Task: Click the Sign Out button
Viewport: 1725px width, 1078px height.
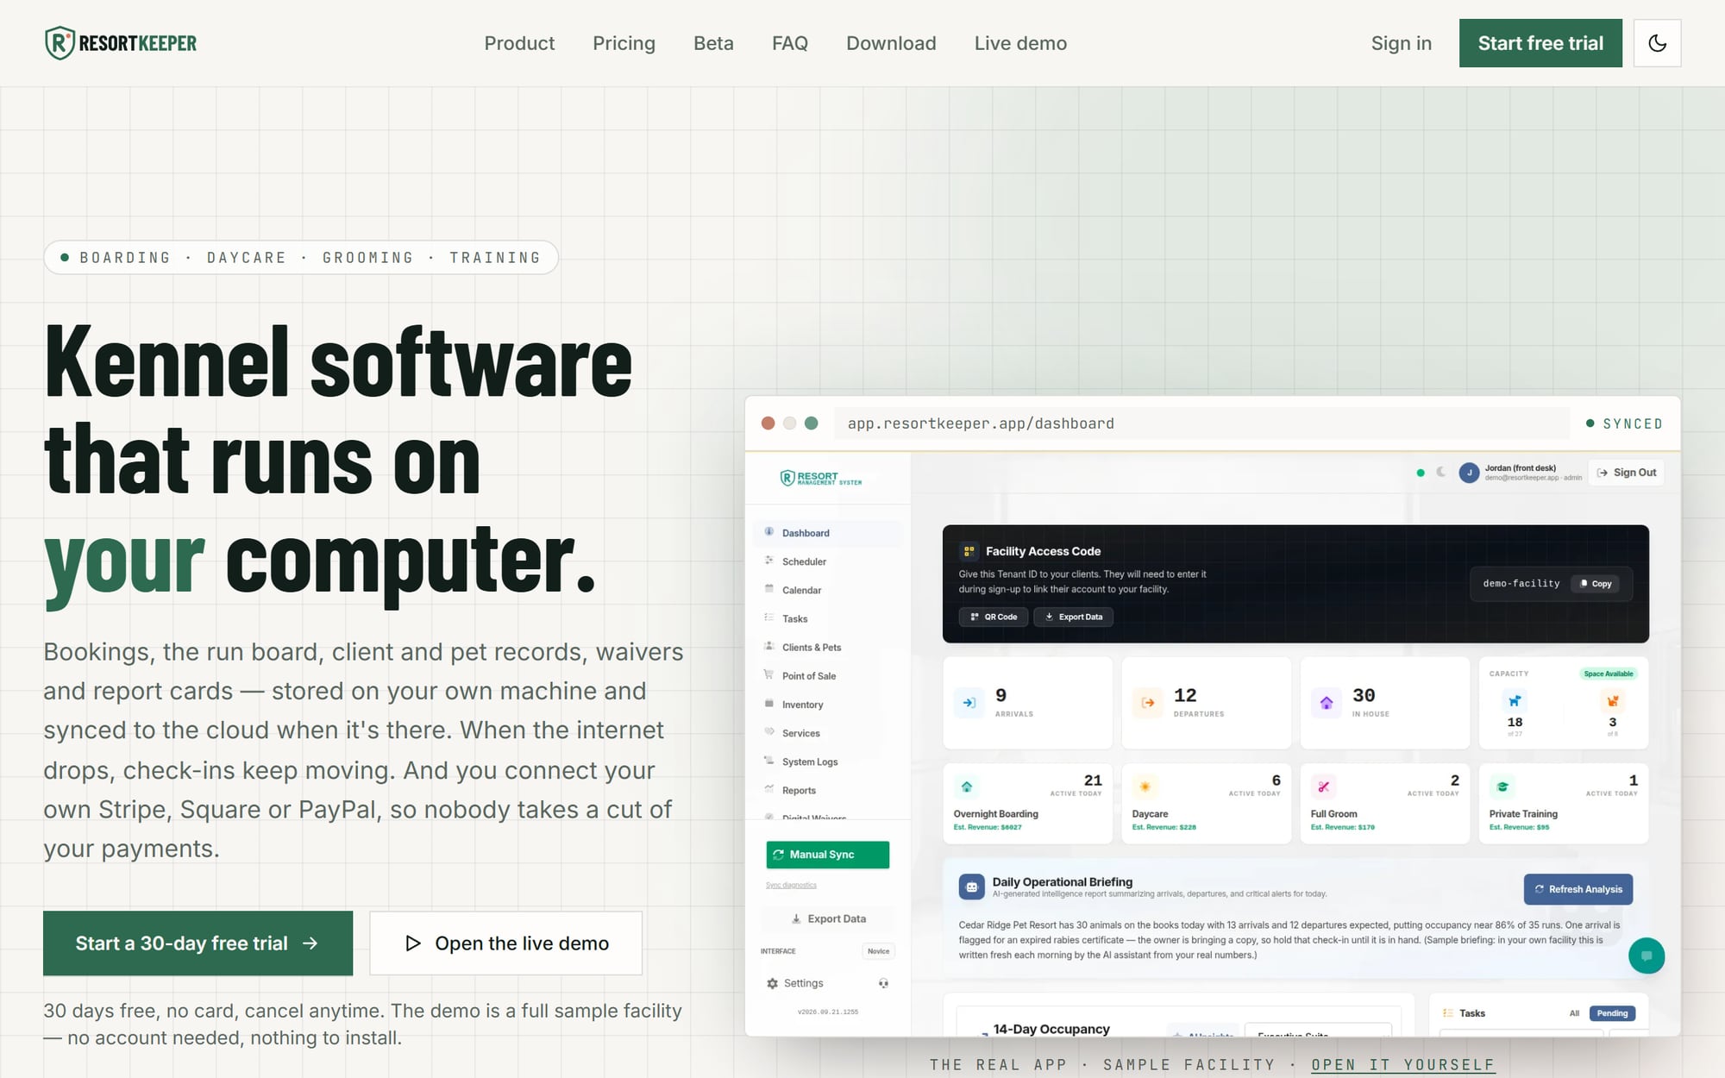Action: (1626, 473)
